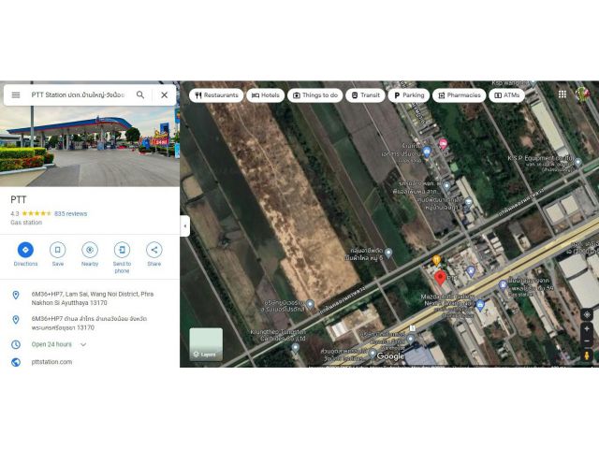Open the Google apps grid icon
Image resolution: width=599 pixels, height=449 pixels.
coord(562,94)
